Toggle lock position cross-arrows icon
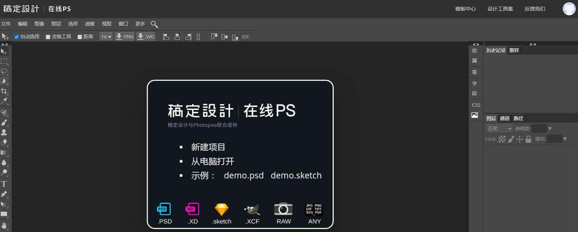This screenshot has height=232, width=578. click(519, 139)
